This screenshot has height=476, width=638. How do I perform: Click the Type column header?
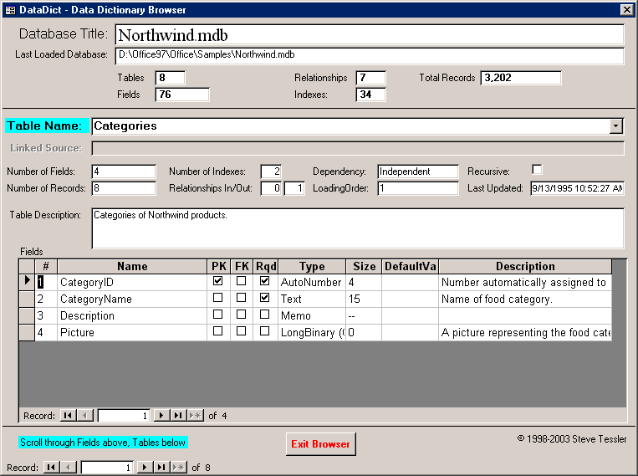pos(312,266)
